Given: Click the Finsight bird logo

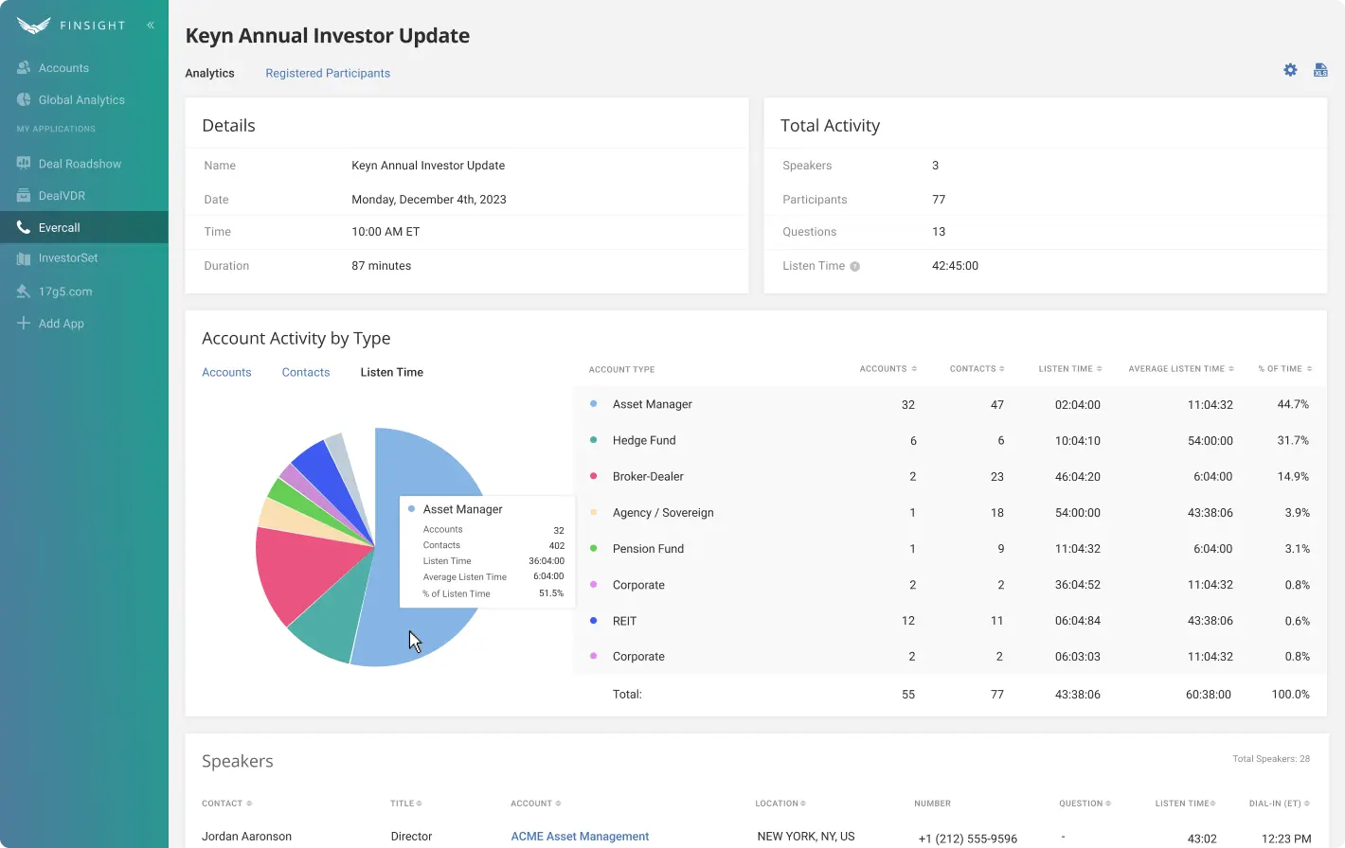Looking at the screenshot, I should pos(33,26).
